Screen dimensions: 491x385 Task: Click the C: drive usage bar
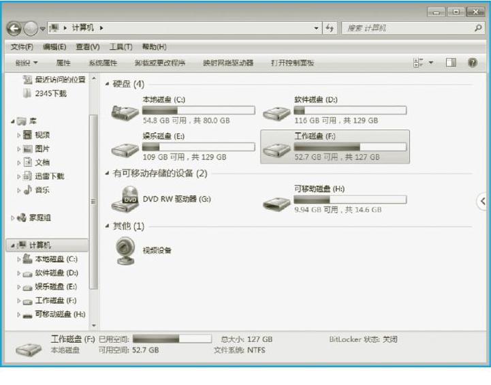[199, 110]
